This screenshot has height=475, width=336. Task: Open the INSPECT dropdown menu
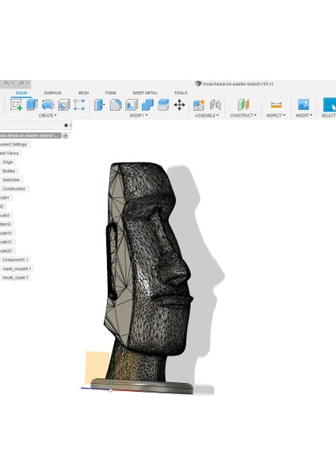(x=276, y=116)
